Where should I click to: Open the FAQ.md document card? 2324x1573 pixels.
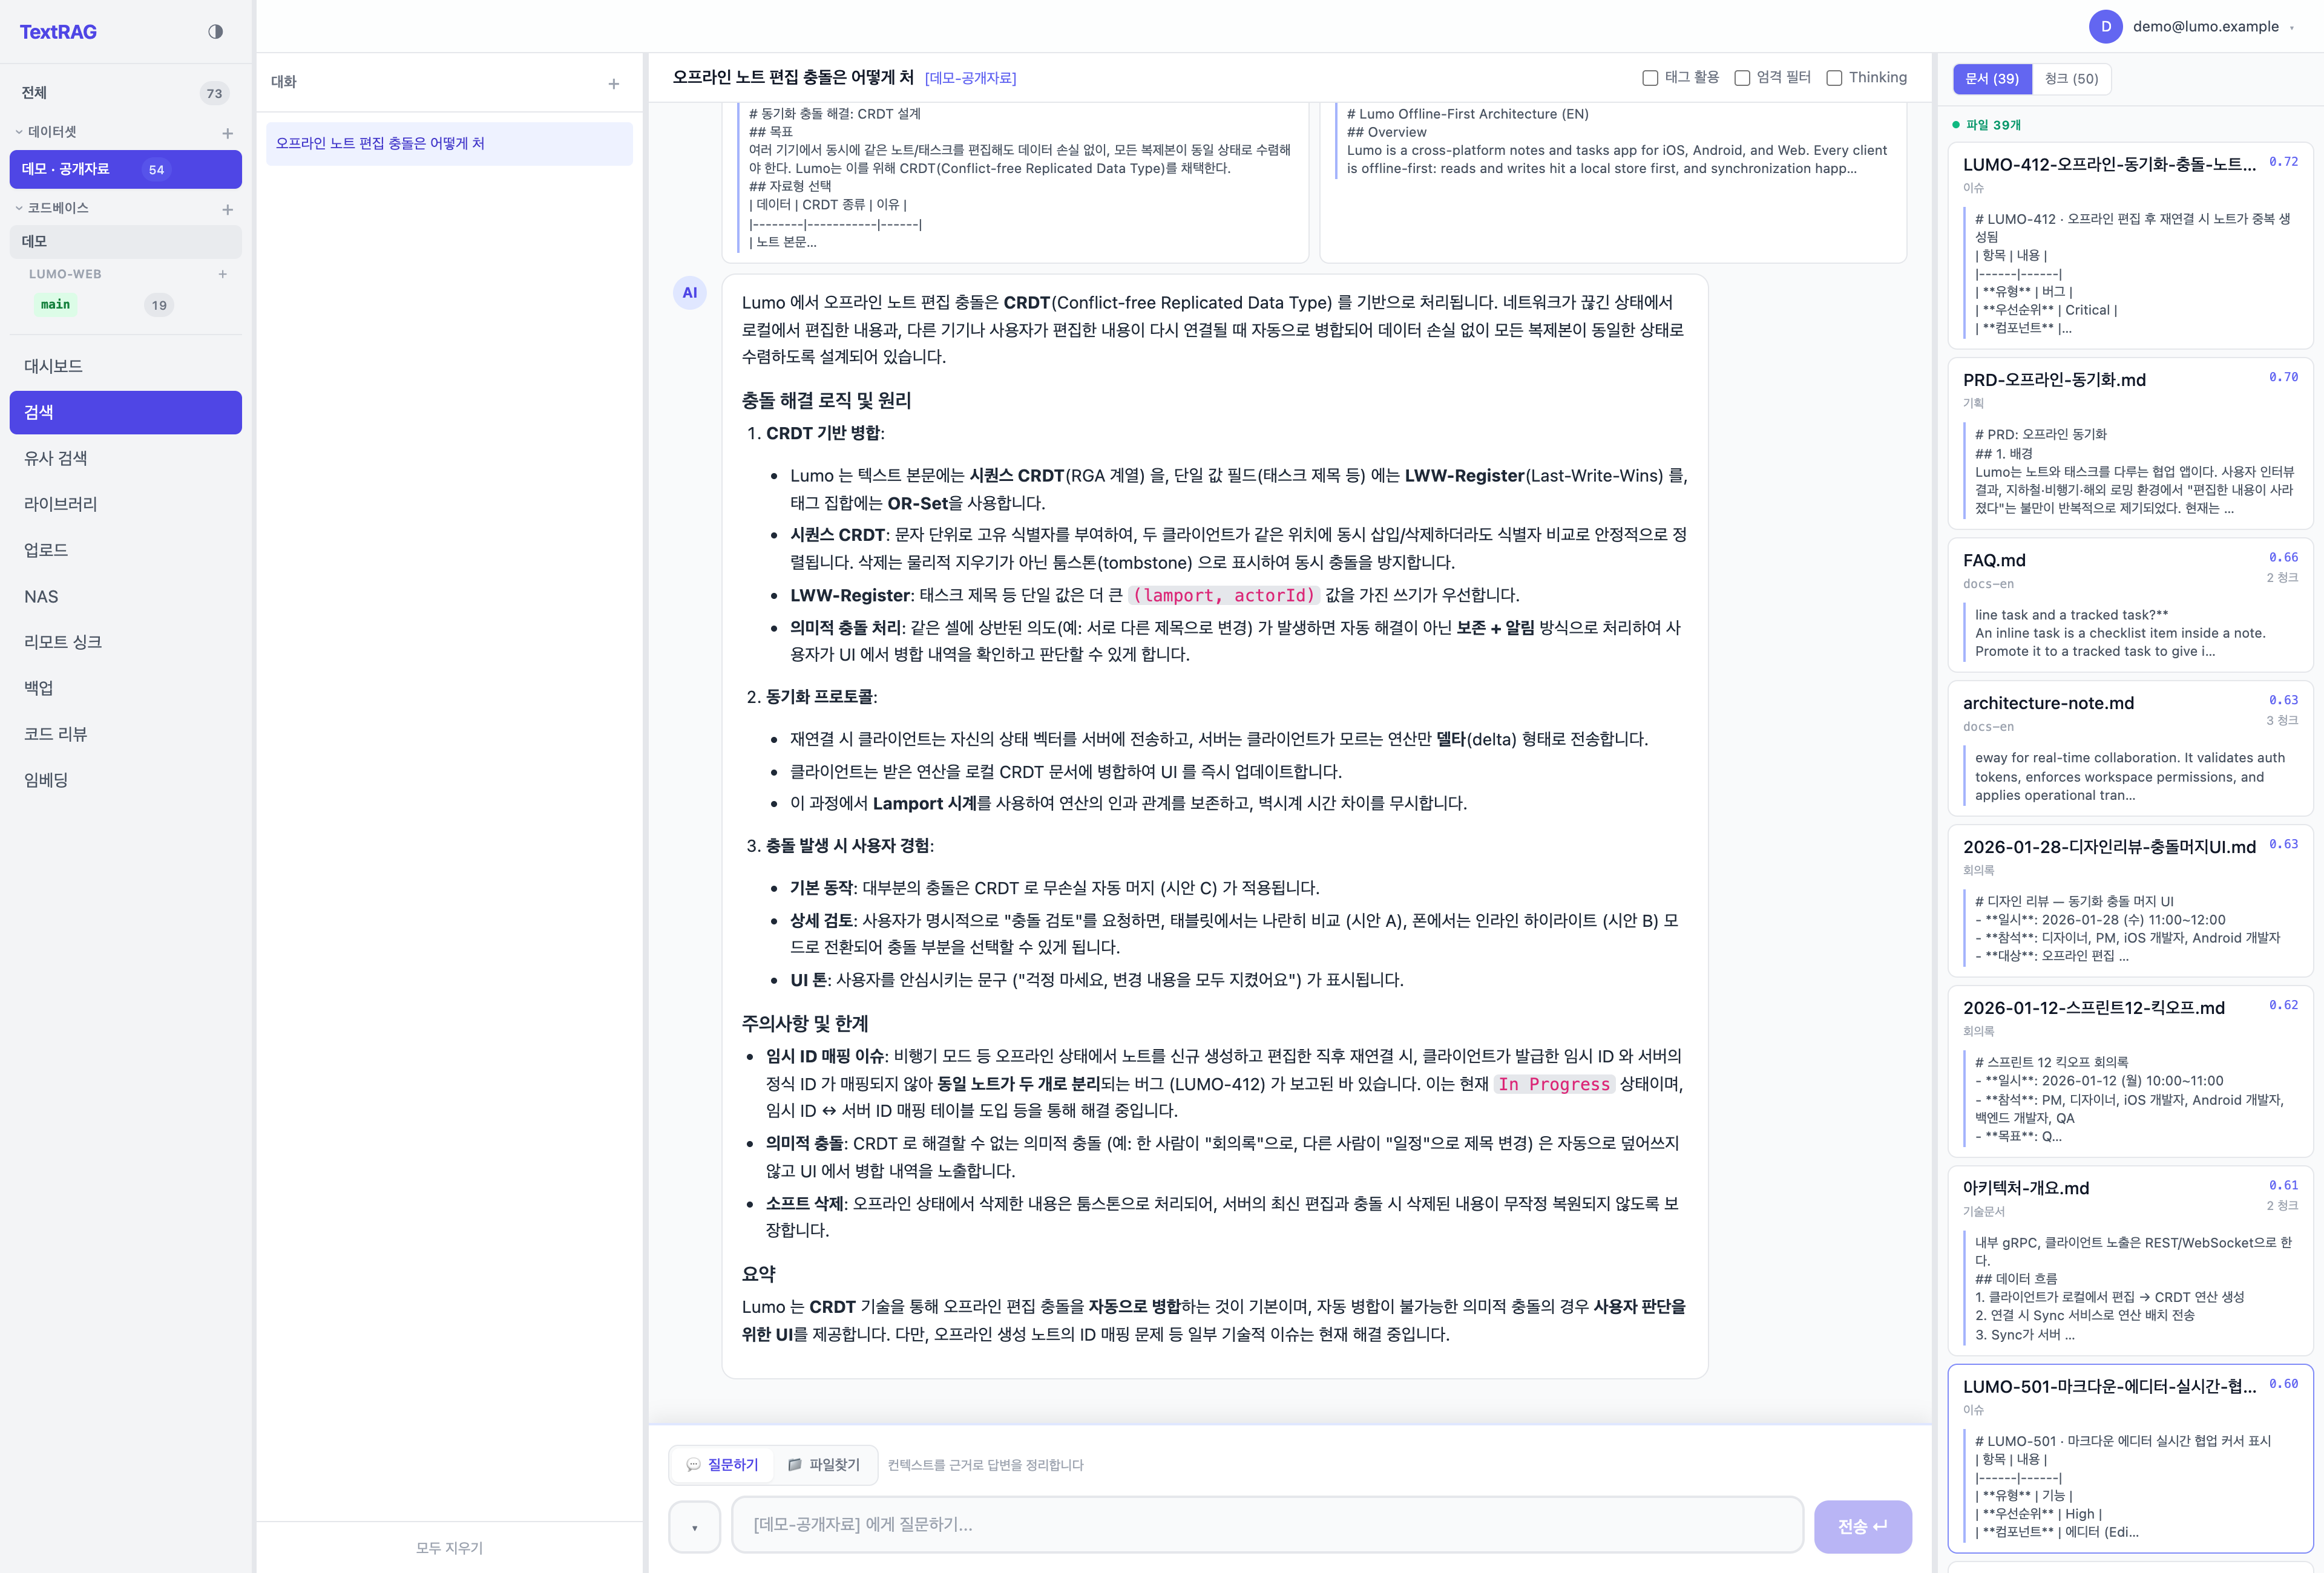[2130, 606]
